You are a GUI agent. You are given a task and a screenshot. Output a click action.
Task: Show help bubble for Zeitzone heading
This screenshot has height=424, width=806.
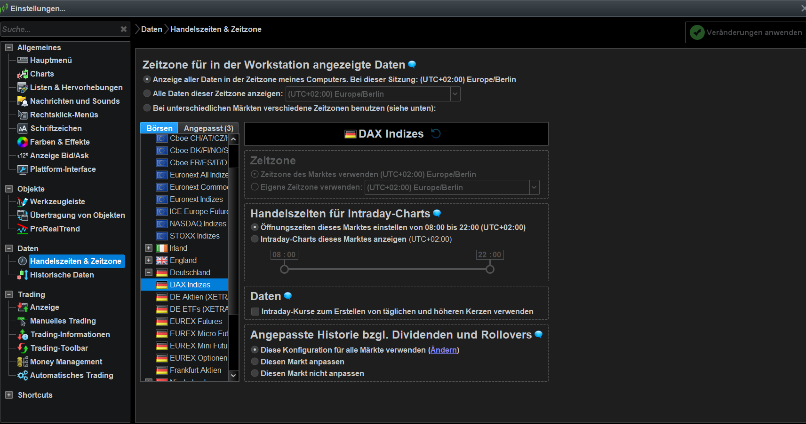pos(412,64)
